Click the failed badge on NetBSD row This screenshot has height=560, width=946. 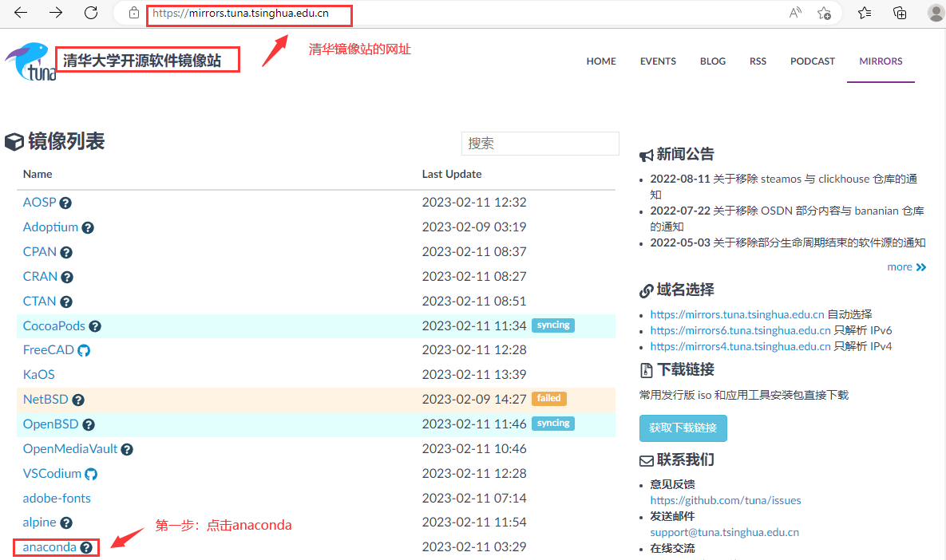[x=549, y=398]
